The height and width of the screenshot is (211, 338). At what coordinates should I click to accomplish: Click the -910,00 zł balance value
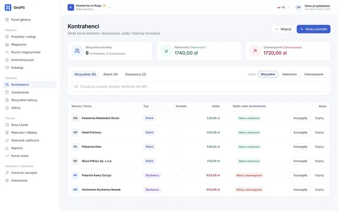(x=212, y=190)
